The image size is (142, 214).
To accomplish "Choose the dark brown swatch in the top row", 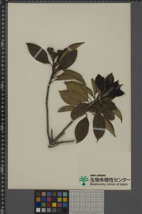I will coord(38,194).
